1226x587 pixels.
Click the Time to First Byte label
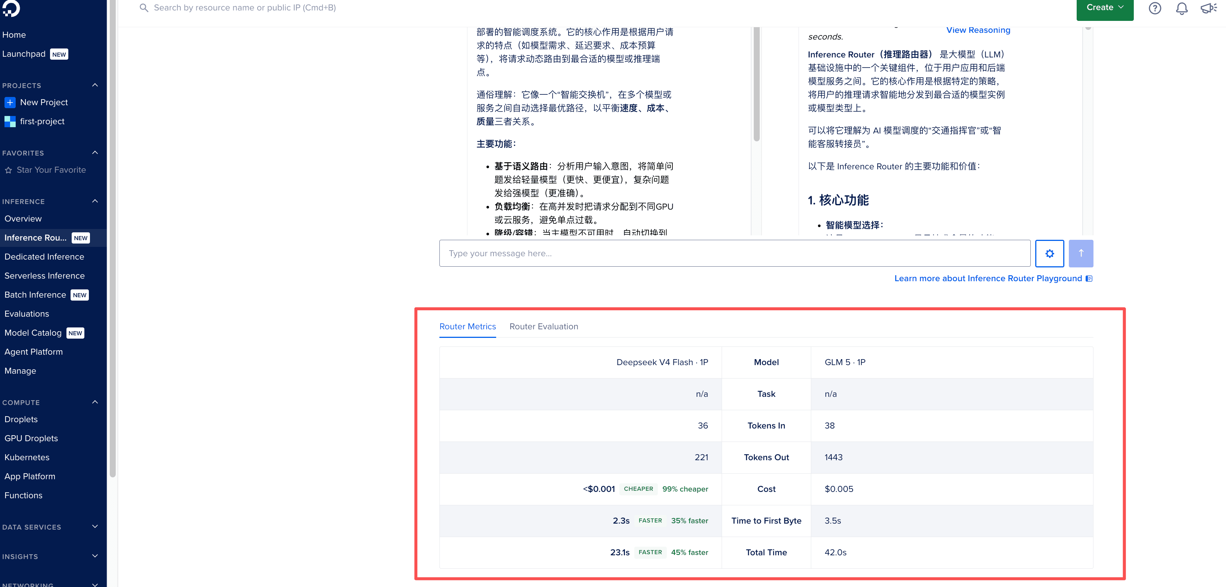coord(766,521)
